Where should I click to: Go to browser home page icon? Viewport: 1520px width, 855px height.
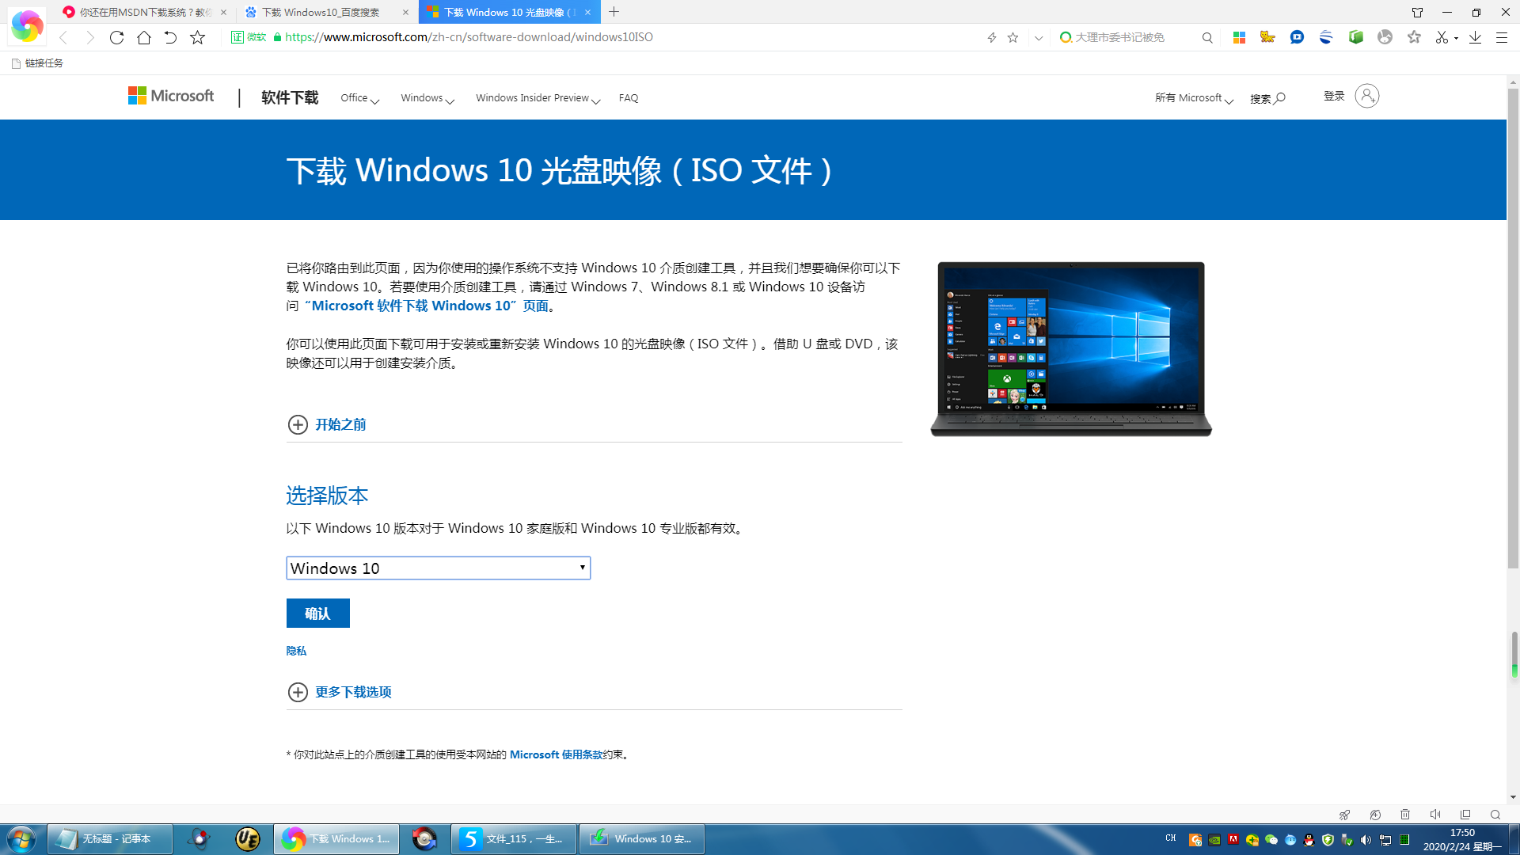click(143, 37)
